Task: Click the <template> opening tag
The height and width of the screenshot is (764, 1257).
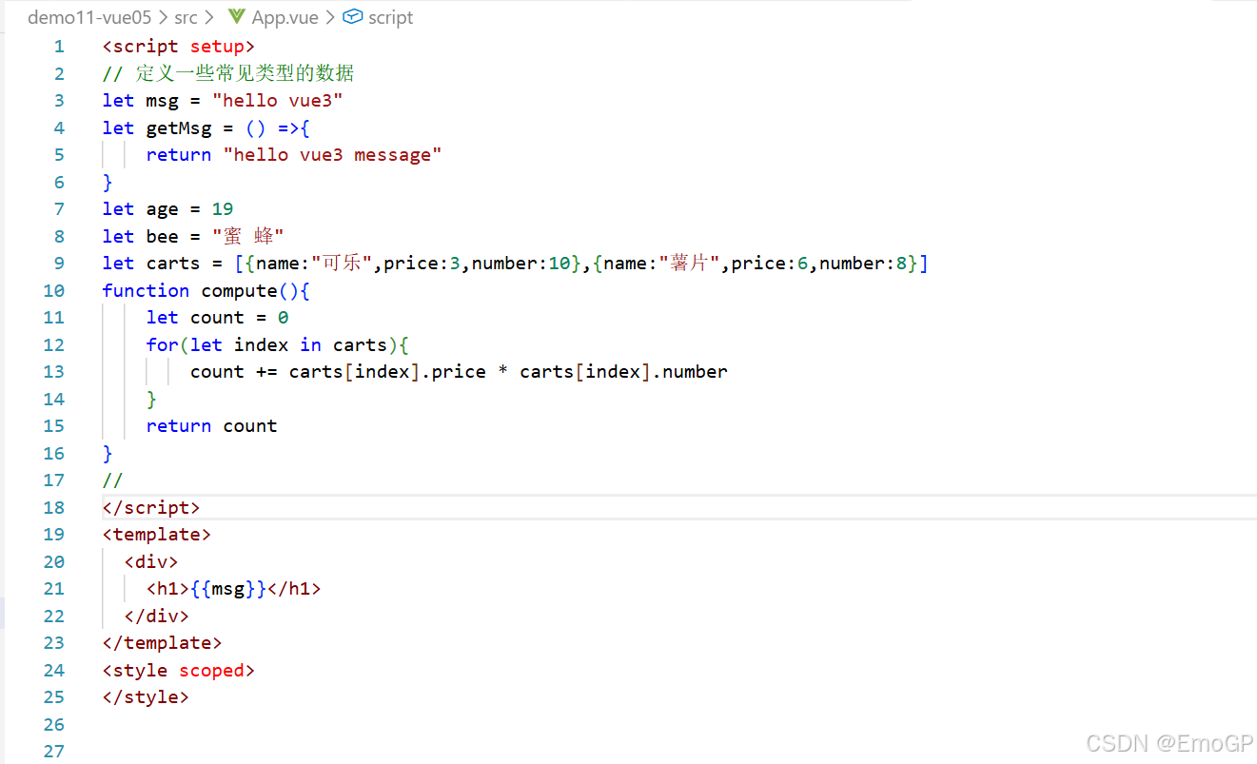Action: [x=157, y=535]
